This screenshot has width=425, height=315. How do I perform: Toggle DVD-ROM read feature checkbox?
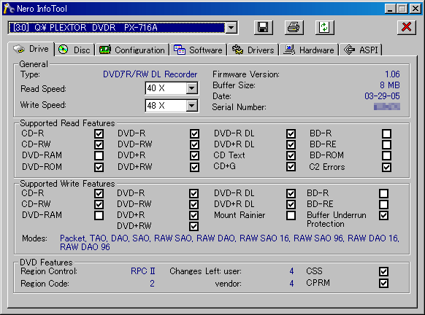pyautogui.click(x=99, y=167)
